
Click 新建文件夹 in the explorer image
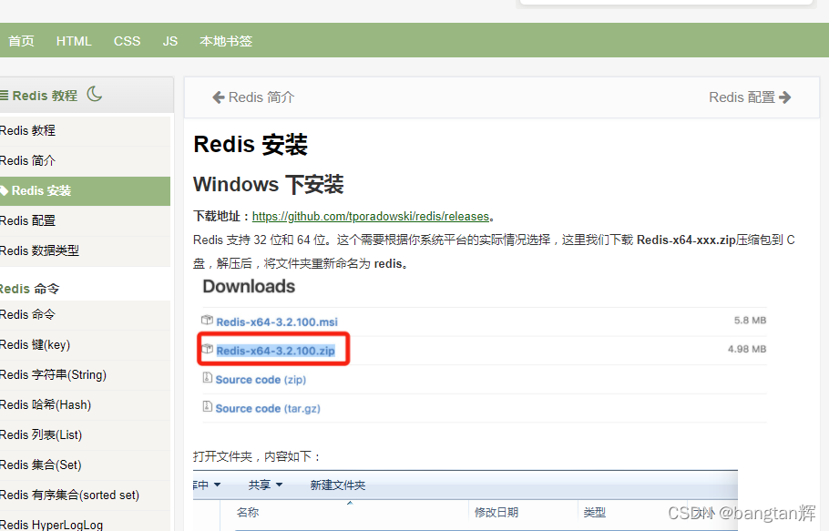(337, 485)
